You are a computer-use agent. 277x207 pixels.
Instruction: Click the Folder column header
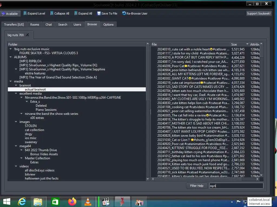[x=77, y=44]
